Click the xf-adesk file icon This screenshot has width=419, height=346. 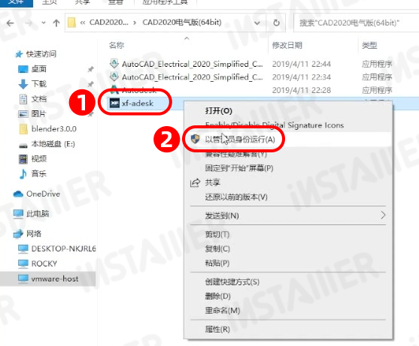(114, 103)
